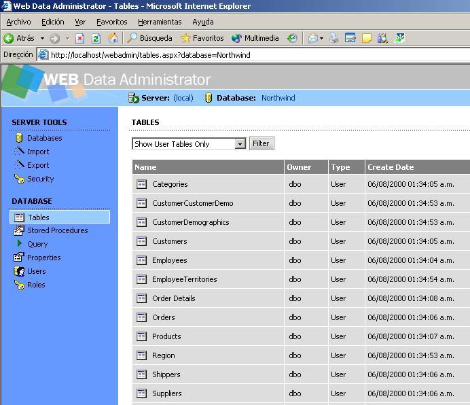The image size is (470, 405).
Task: Click the Order Details table icon
Action: 141,298
